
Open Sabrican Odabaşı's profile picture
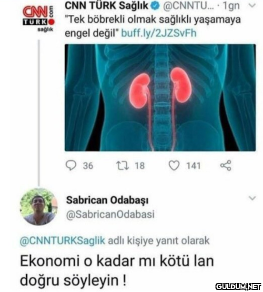tap(39, 207)
